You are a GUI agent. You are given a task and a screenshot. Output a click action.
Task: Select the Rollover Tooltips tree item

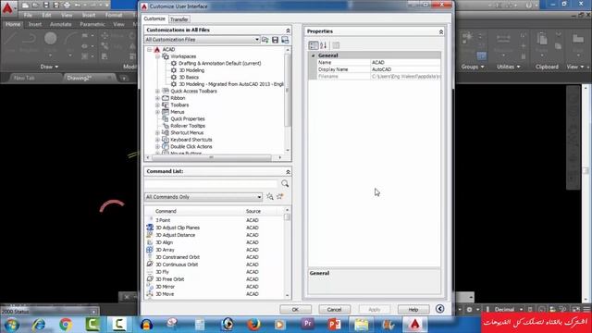[188, 126]
